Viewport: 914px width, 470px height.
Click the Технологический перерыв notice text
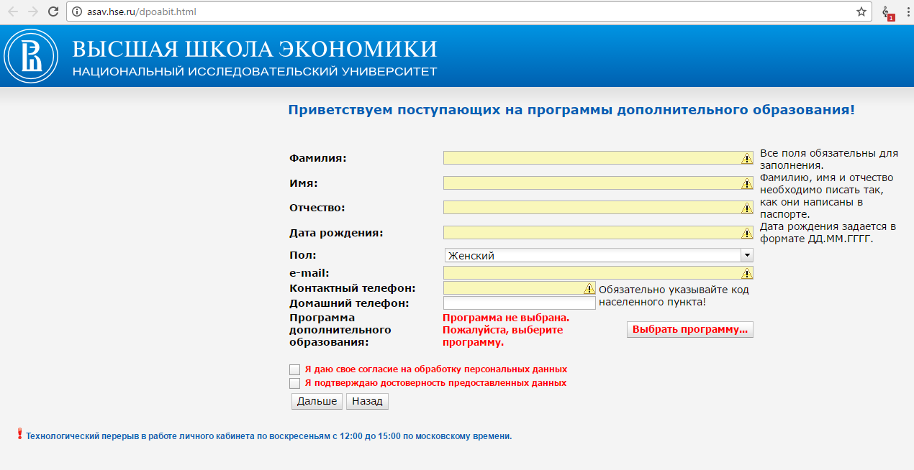[x=269, y=436]
